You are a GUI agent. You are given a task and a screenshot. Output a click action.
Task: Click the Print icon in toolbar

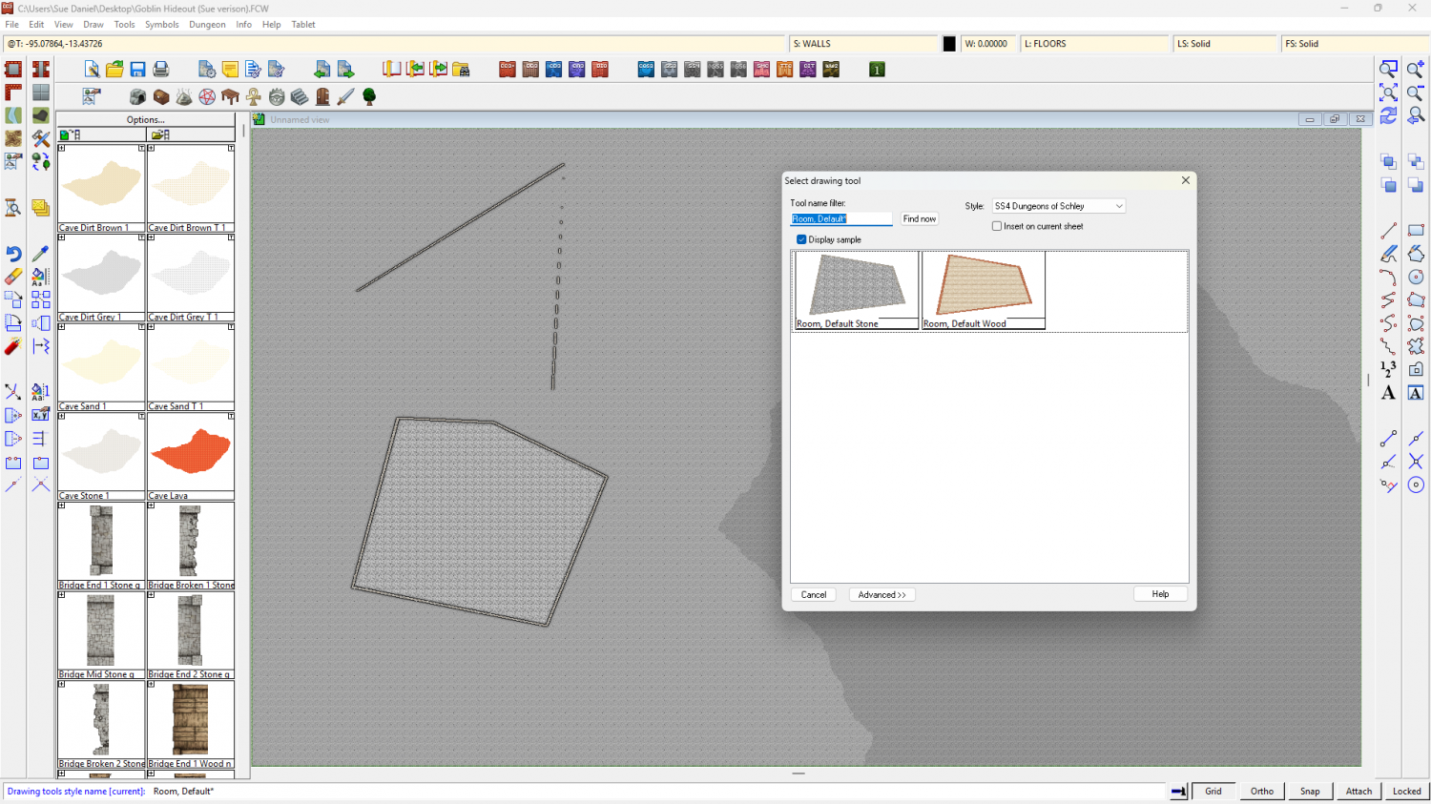point(161,70)
